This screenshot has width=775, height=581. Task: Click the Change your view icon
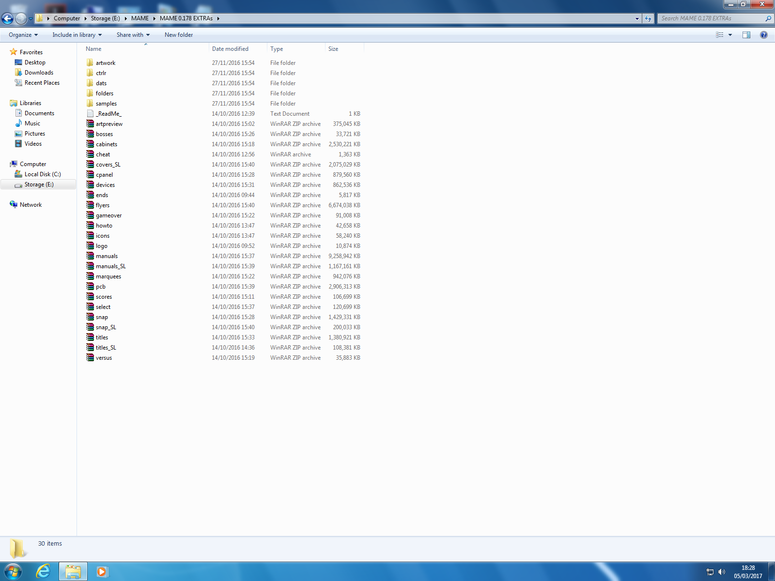720,35
